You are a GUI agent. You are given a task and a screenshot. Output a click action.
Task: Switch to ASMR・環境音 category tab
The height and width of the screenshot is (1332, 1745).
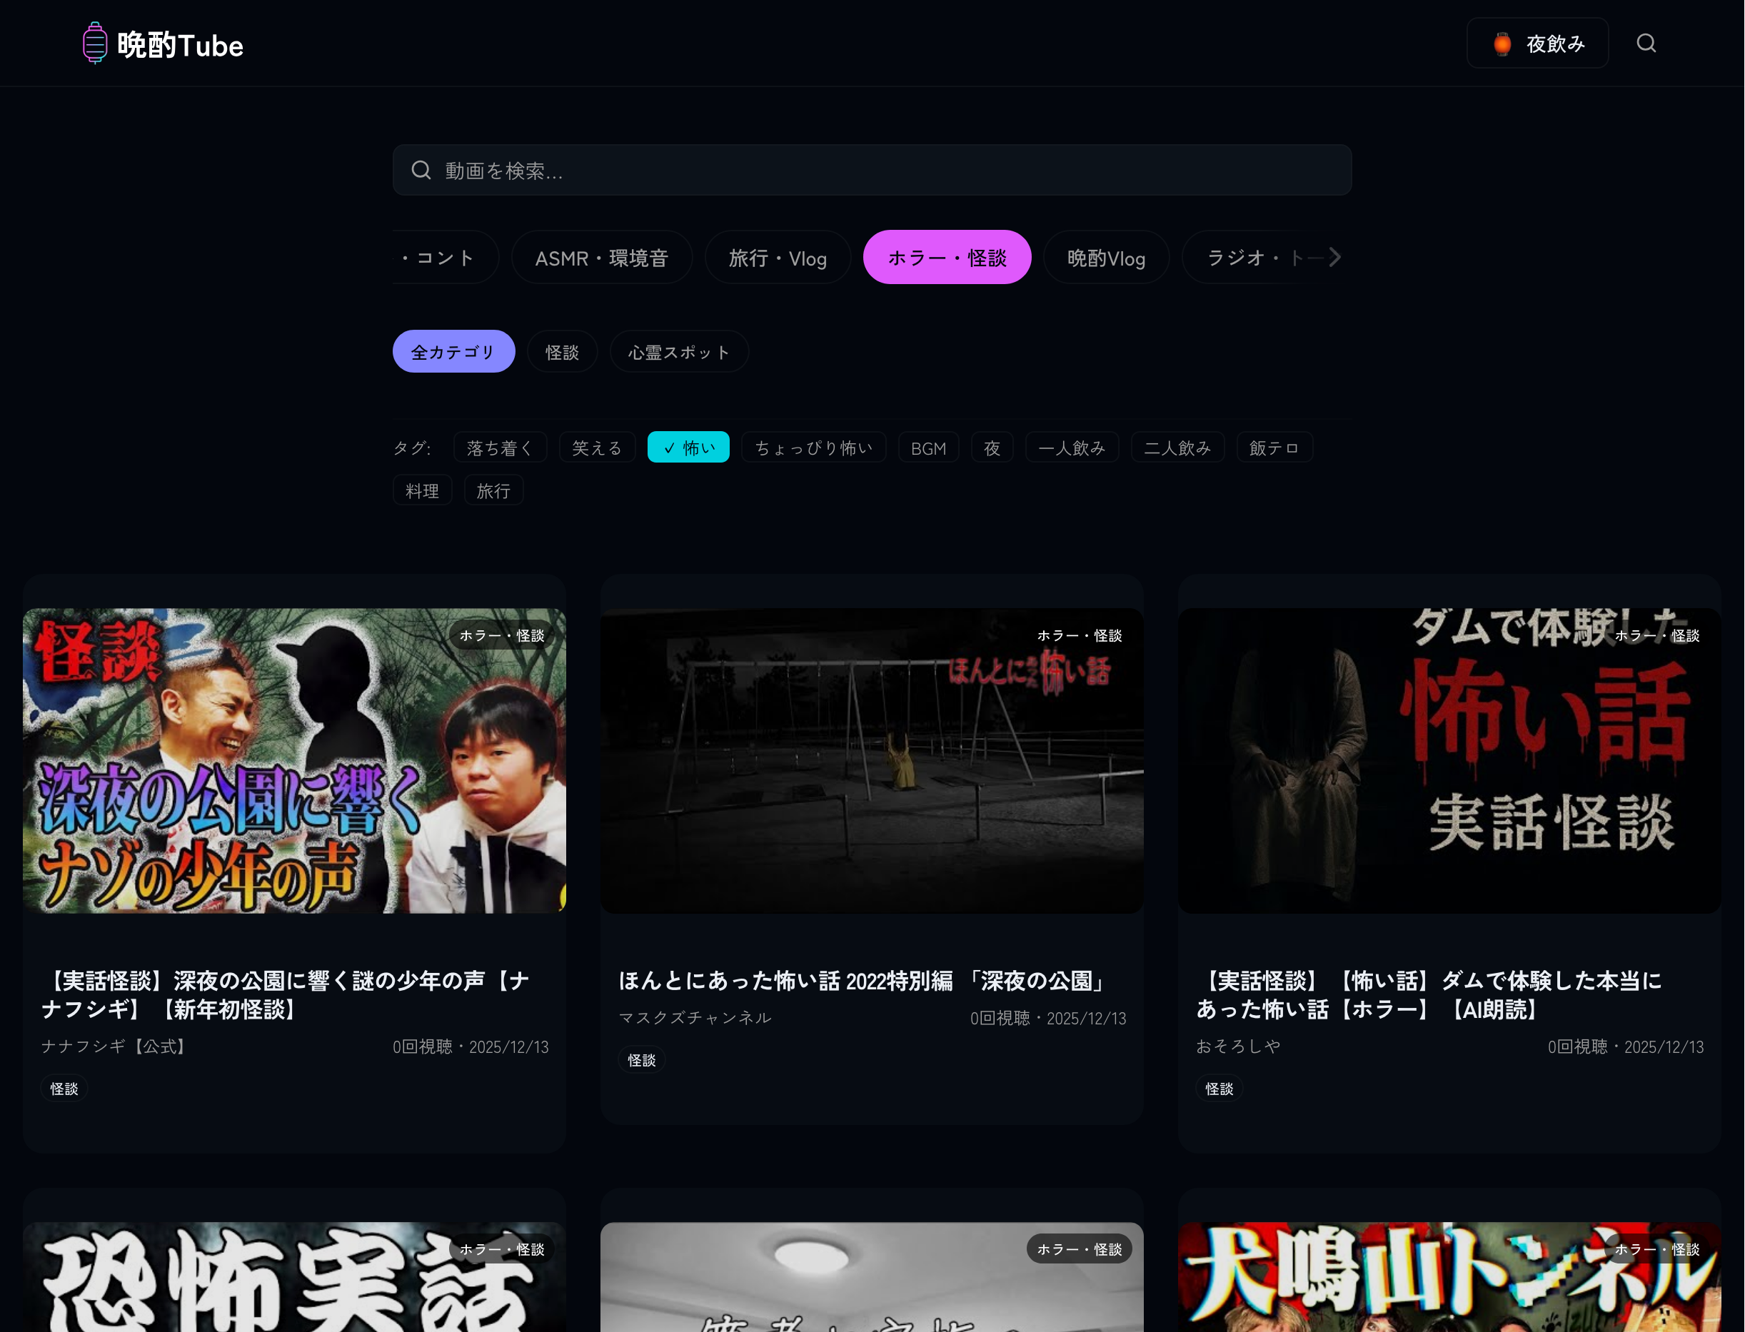coord(601,258)
